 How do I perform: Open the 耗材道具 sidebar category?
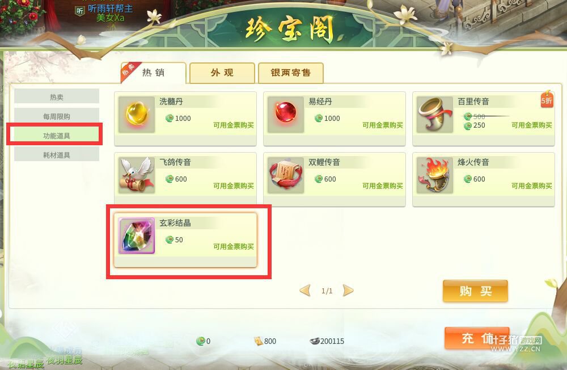click(57, 155)
